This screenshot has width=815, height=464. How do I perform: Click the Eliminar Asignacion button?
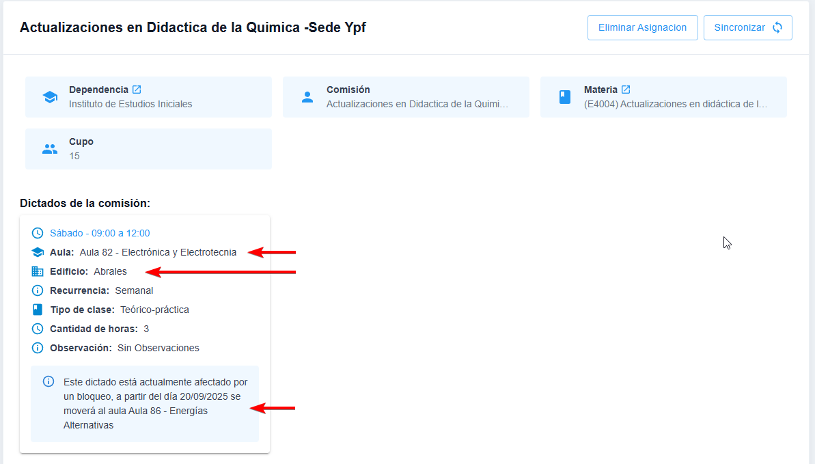(x=642, y=27)
